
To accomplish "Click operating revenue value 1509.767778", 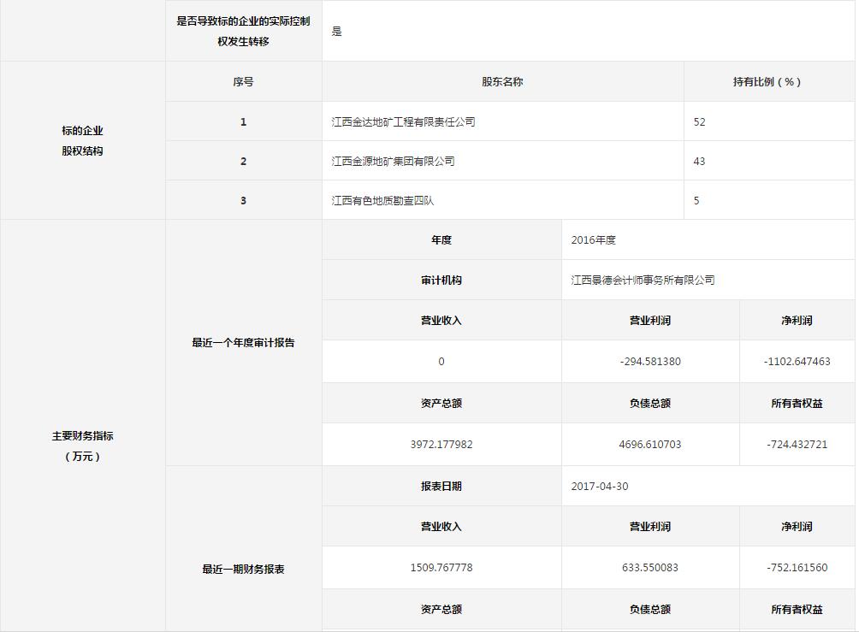I will (x=441, y=568).
